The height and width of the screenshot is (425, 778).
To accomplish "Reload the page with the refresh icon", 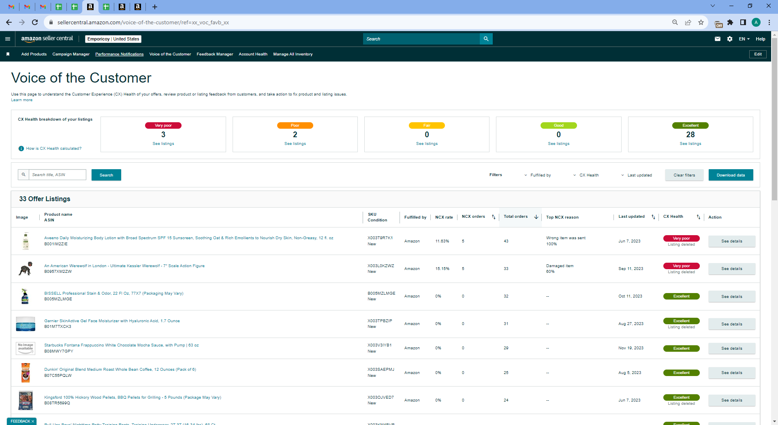I will pyautogui.click(x=35, y=22).
